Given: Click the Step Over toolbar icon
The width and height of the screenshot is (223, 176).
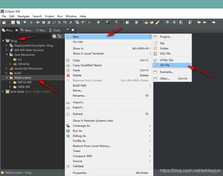Looking at the screenshot, I should (65, 22).
